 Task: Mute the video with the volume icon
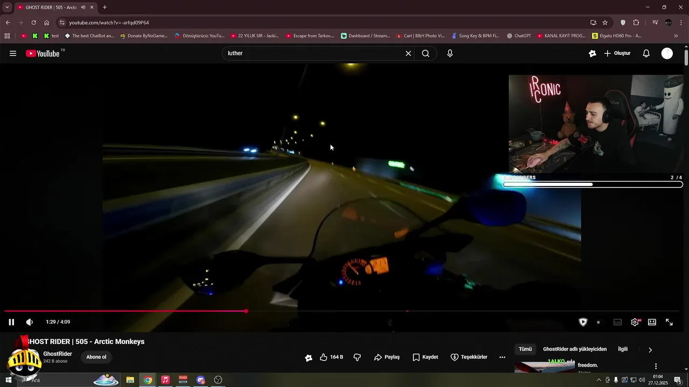coord(30,322)
